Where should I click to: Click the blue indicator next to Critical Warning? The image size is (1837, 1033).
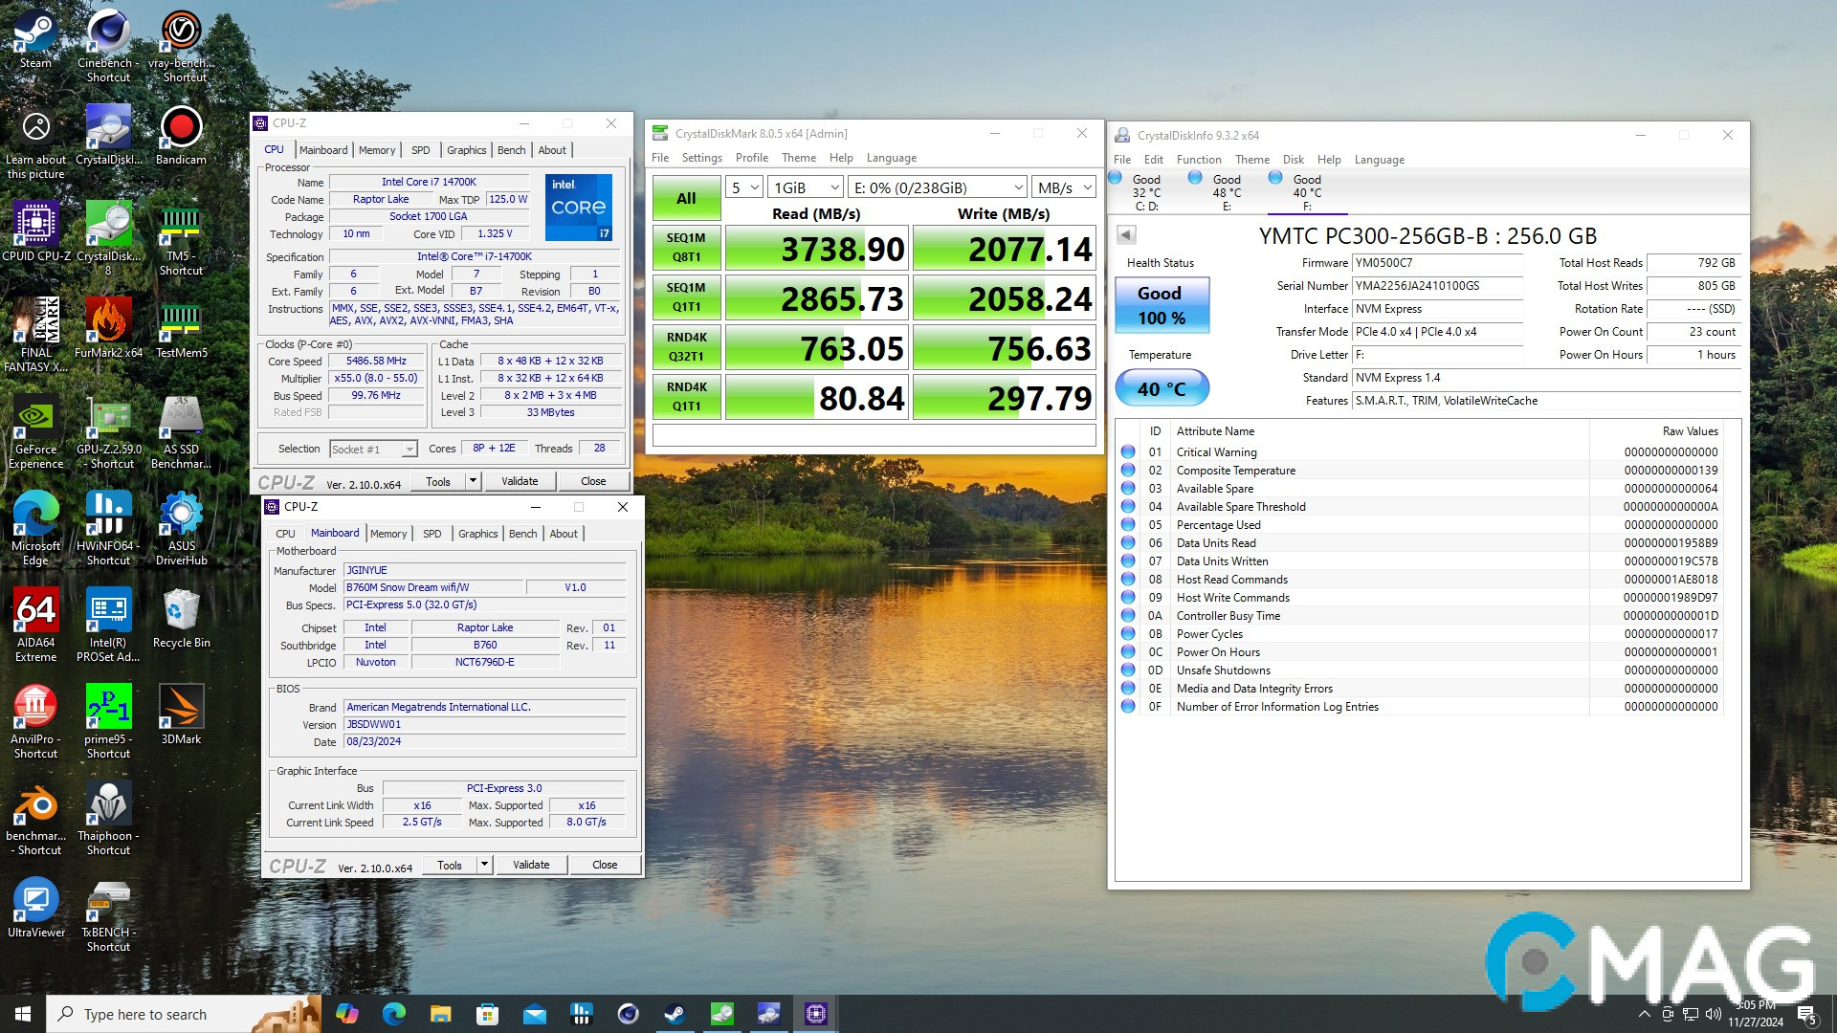point(1128,451)
